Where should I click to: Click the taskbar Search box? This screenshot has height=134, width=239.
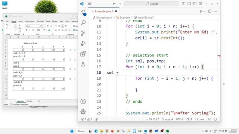click(x=81, y=131)
